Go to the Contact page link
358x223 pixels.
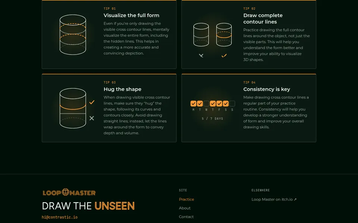point(186,217)
